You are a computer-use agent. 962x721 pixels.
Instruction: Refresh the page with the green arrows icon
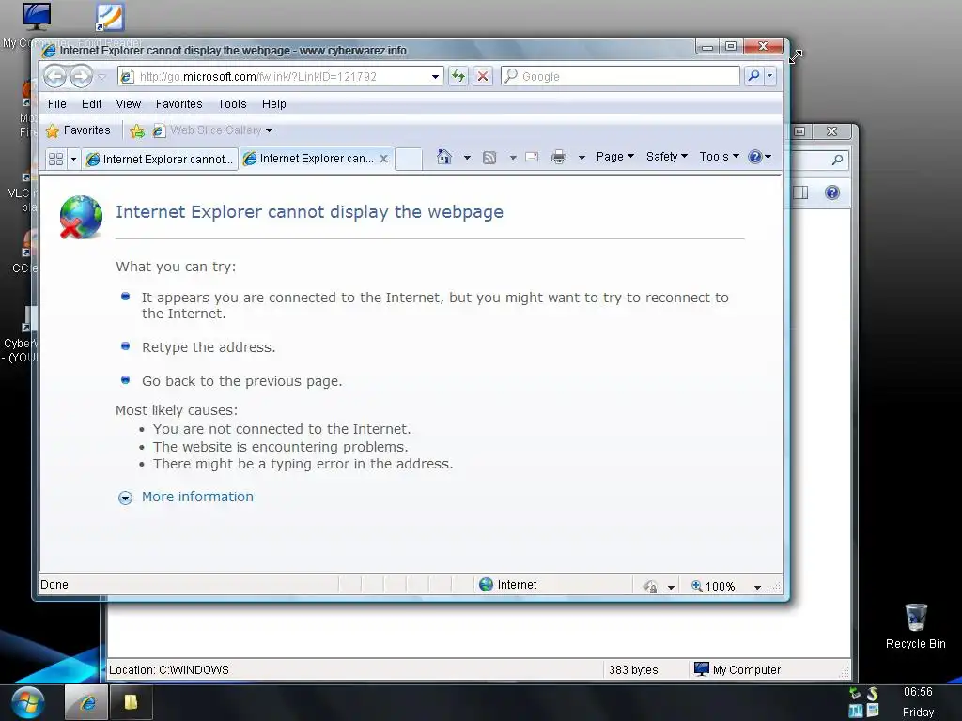tap(458, 76)
